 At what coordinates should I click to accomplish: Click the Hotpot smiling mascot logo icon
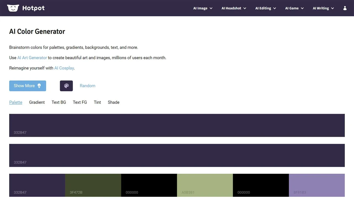[x=13, y=8]
